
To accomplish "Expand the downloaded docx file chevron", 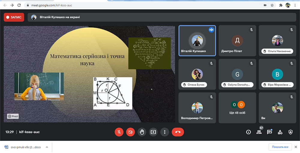I will [47, 147].
